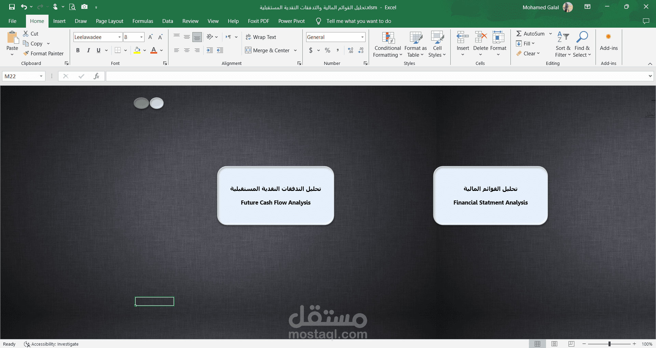
Task: Open the Financial Statment Analysis button
Action: point(490,196)
